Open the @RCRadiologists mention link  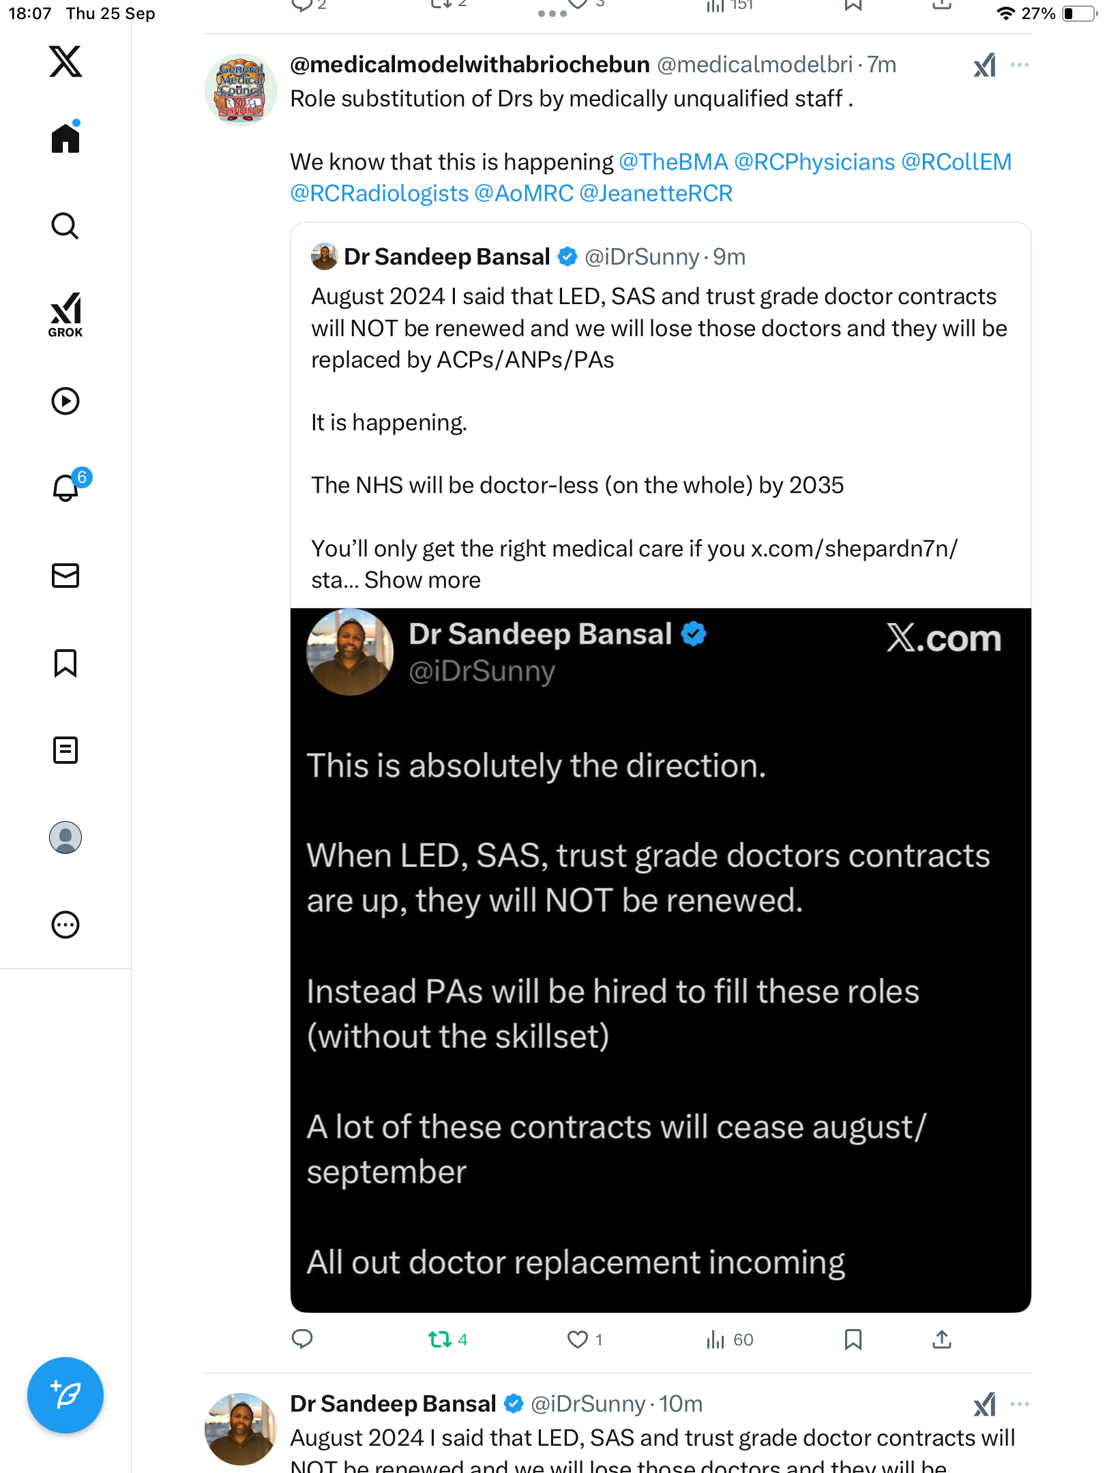pyautogui.click(x=379, y=194)
